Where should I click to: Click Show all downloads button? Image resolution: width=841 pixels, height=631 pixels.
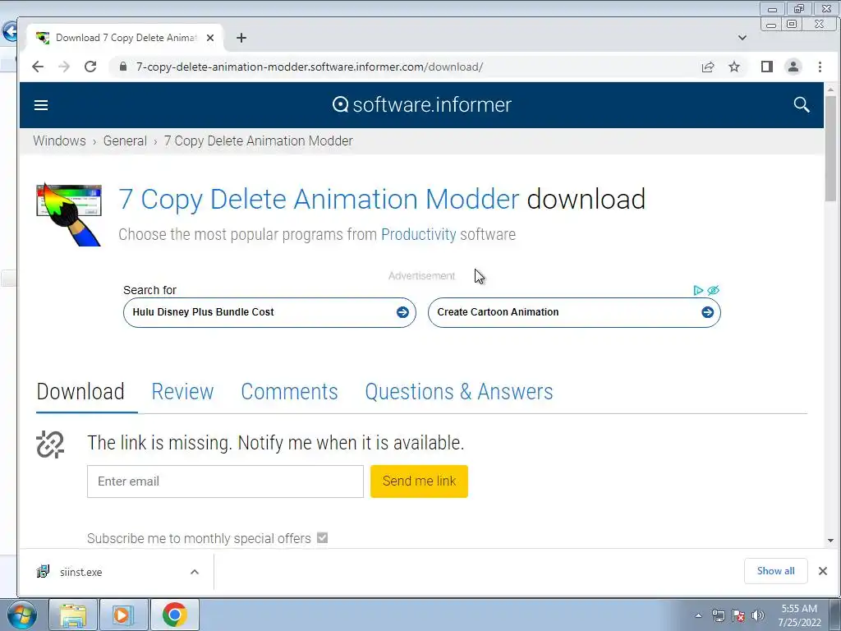[775, 571]
